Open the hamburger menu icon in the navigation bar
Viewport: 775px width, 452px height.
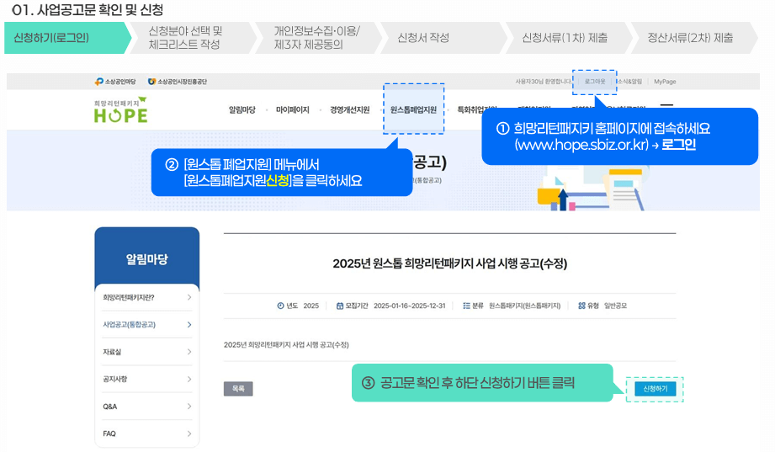pos(666,106)
